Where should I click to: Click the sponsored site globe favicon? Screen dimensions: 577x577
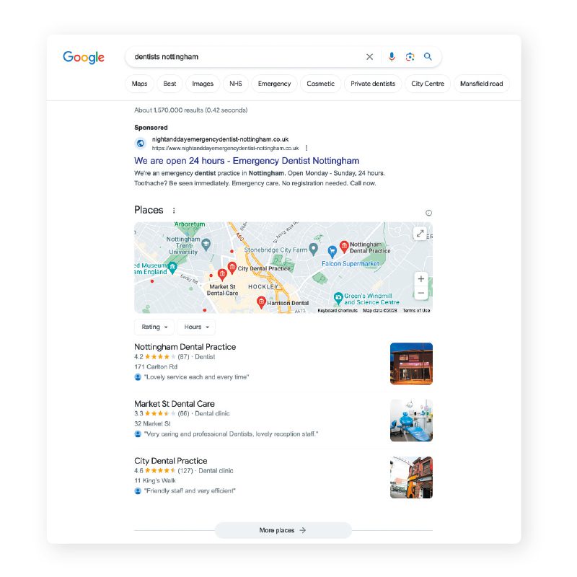tap(141, 143)
